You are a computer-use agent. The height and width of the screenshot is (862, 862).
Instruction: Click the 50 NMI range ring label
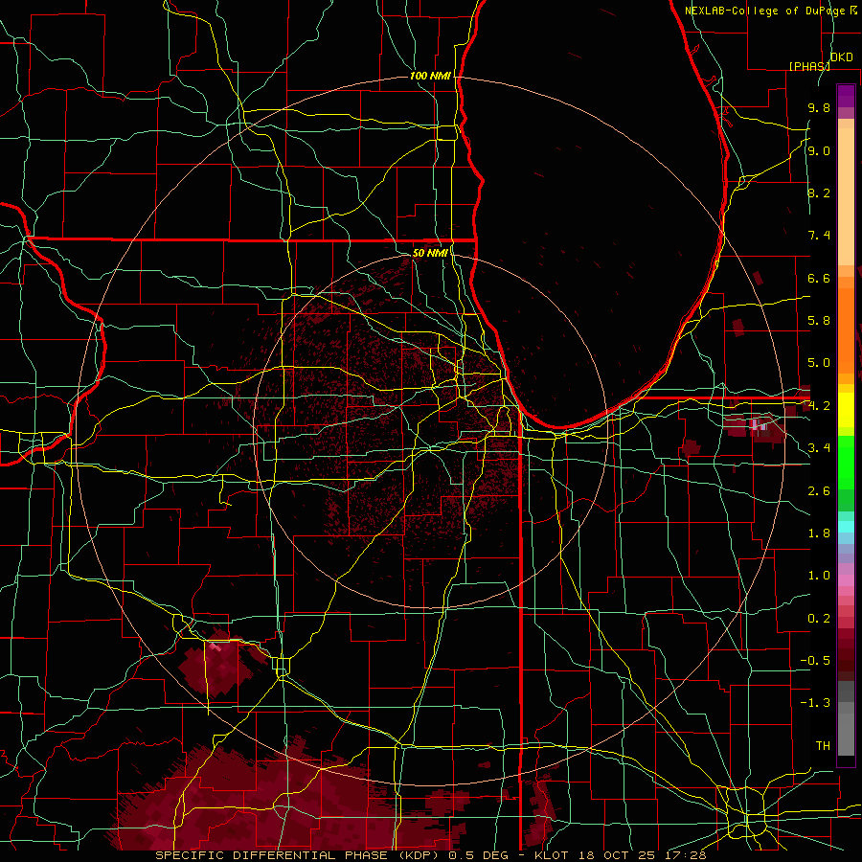click(430, 253)
